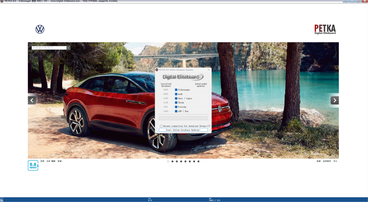Focus the chassis number input field
368x202 pixels.
pos(49,48)
